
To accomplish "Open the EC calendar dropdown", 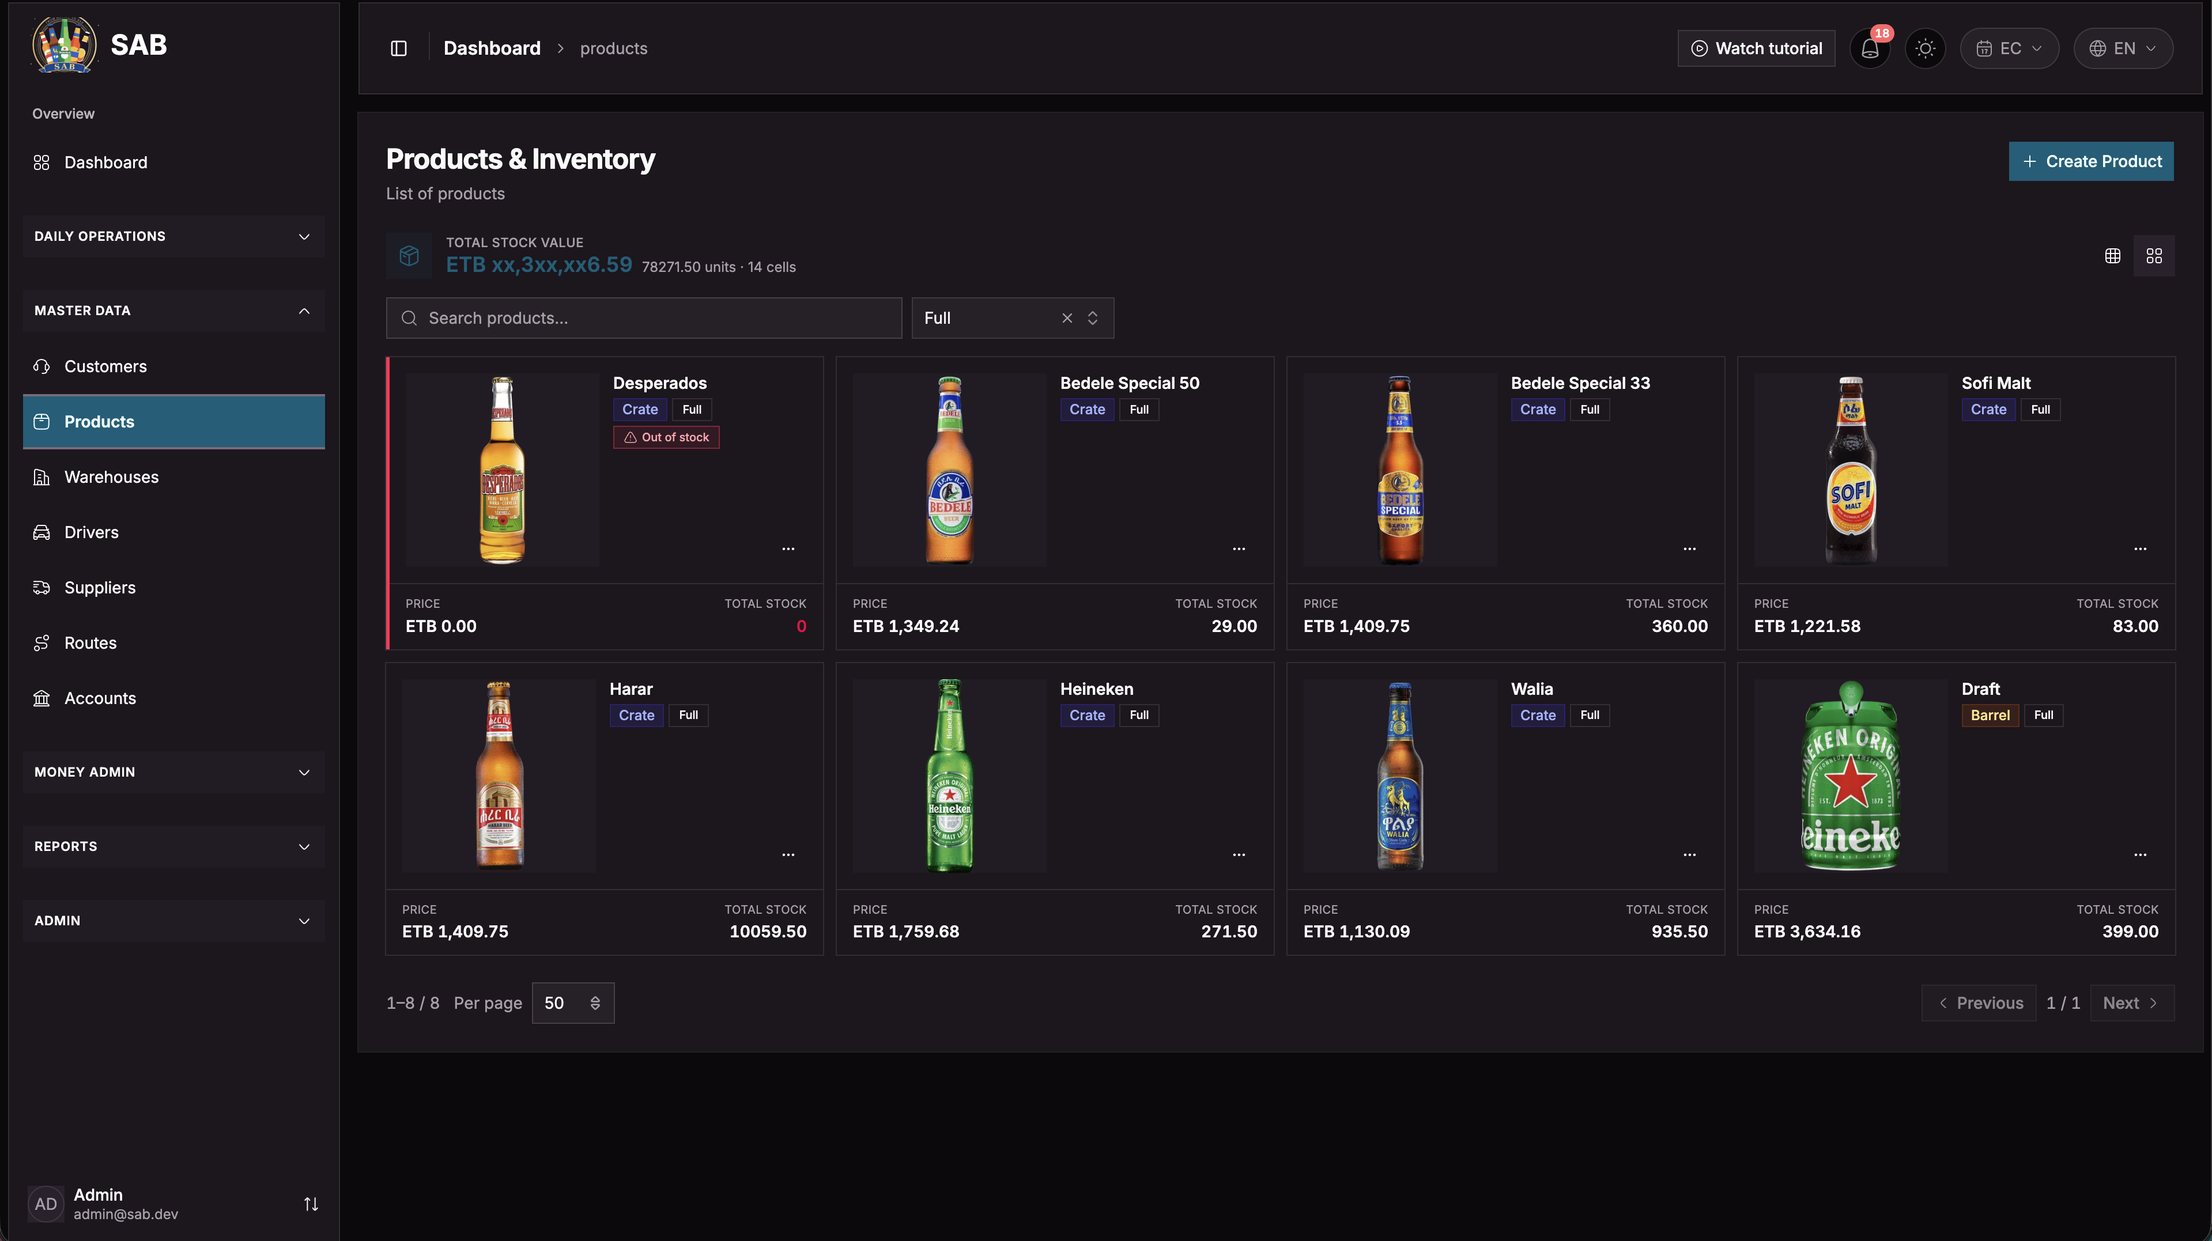I will click(x=2009, y=48).
